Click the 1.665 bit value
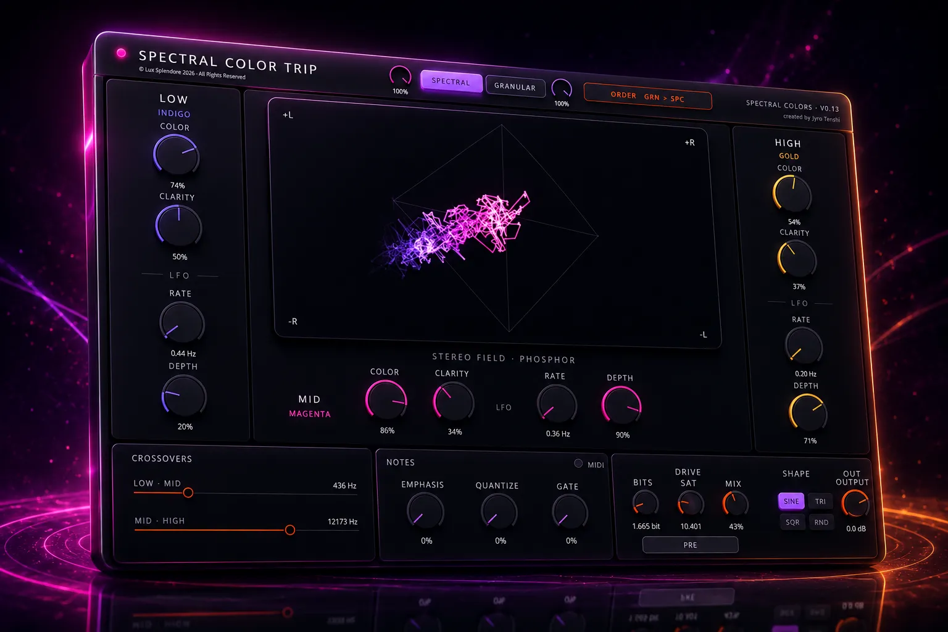The width and height of the screenshot is (948, 632). [646, 526]
